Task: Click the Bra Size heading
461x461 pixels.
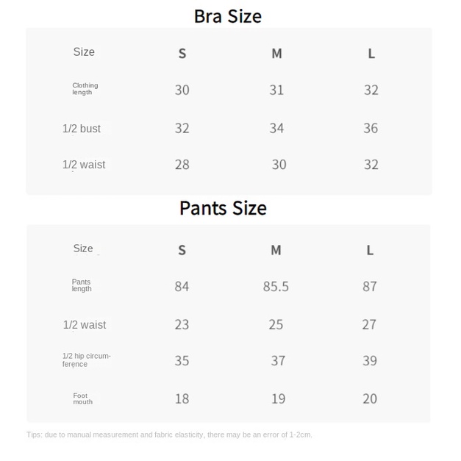Action: 227,16
